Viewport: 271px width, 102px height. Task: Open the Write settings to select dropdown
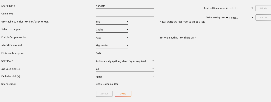click(x=241, y=18)
